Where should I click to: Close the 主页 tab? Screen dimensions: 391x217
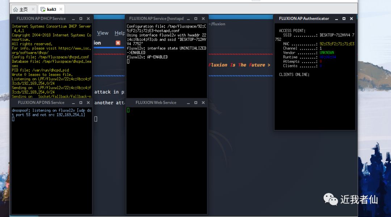click(x=33, y=9)
